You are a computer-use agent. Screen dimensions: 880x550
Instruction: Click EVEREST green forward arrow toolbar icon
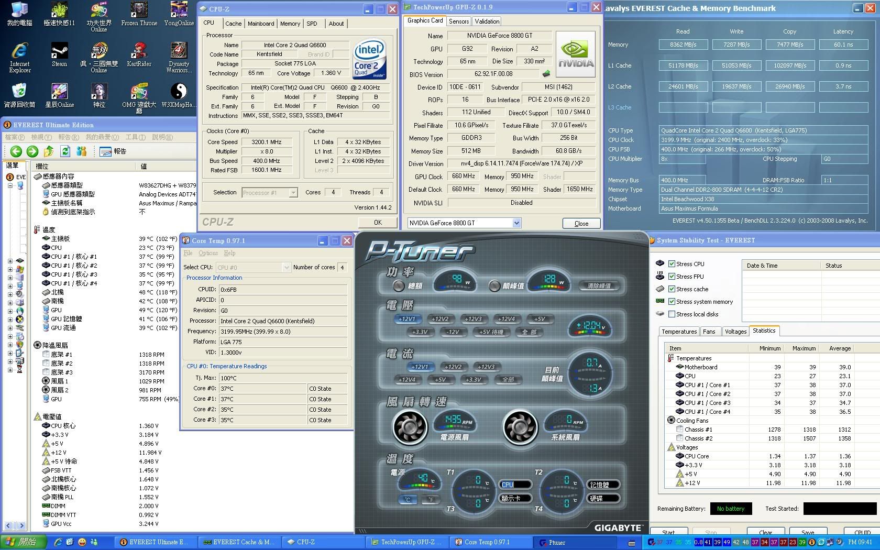point(32,151)
